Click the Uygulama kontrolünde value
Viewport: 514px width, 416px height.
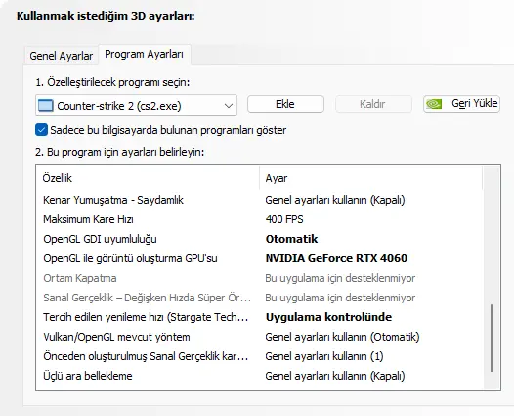point(328,317)
